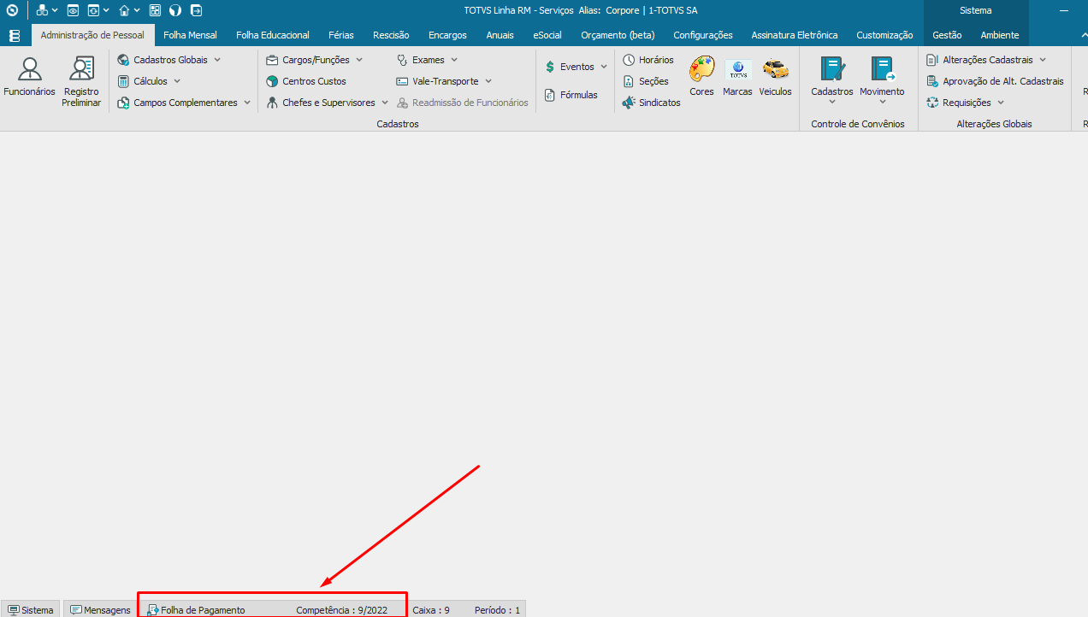Click the grid layout icon in quick toolbar

(155, 10)
